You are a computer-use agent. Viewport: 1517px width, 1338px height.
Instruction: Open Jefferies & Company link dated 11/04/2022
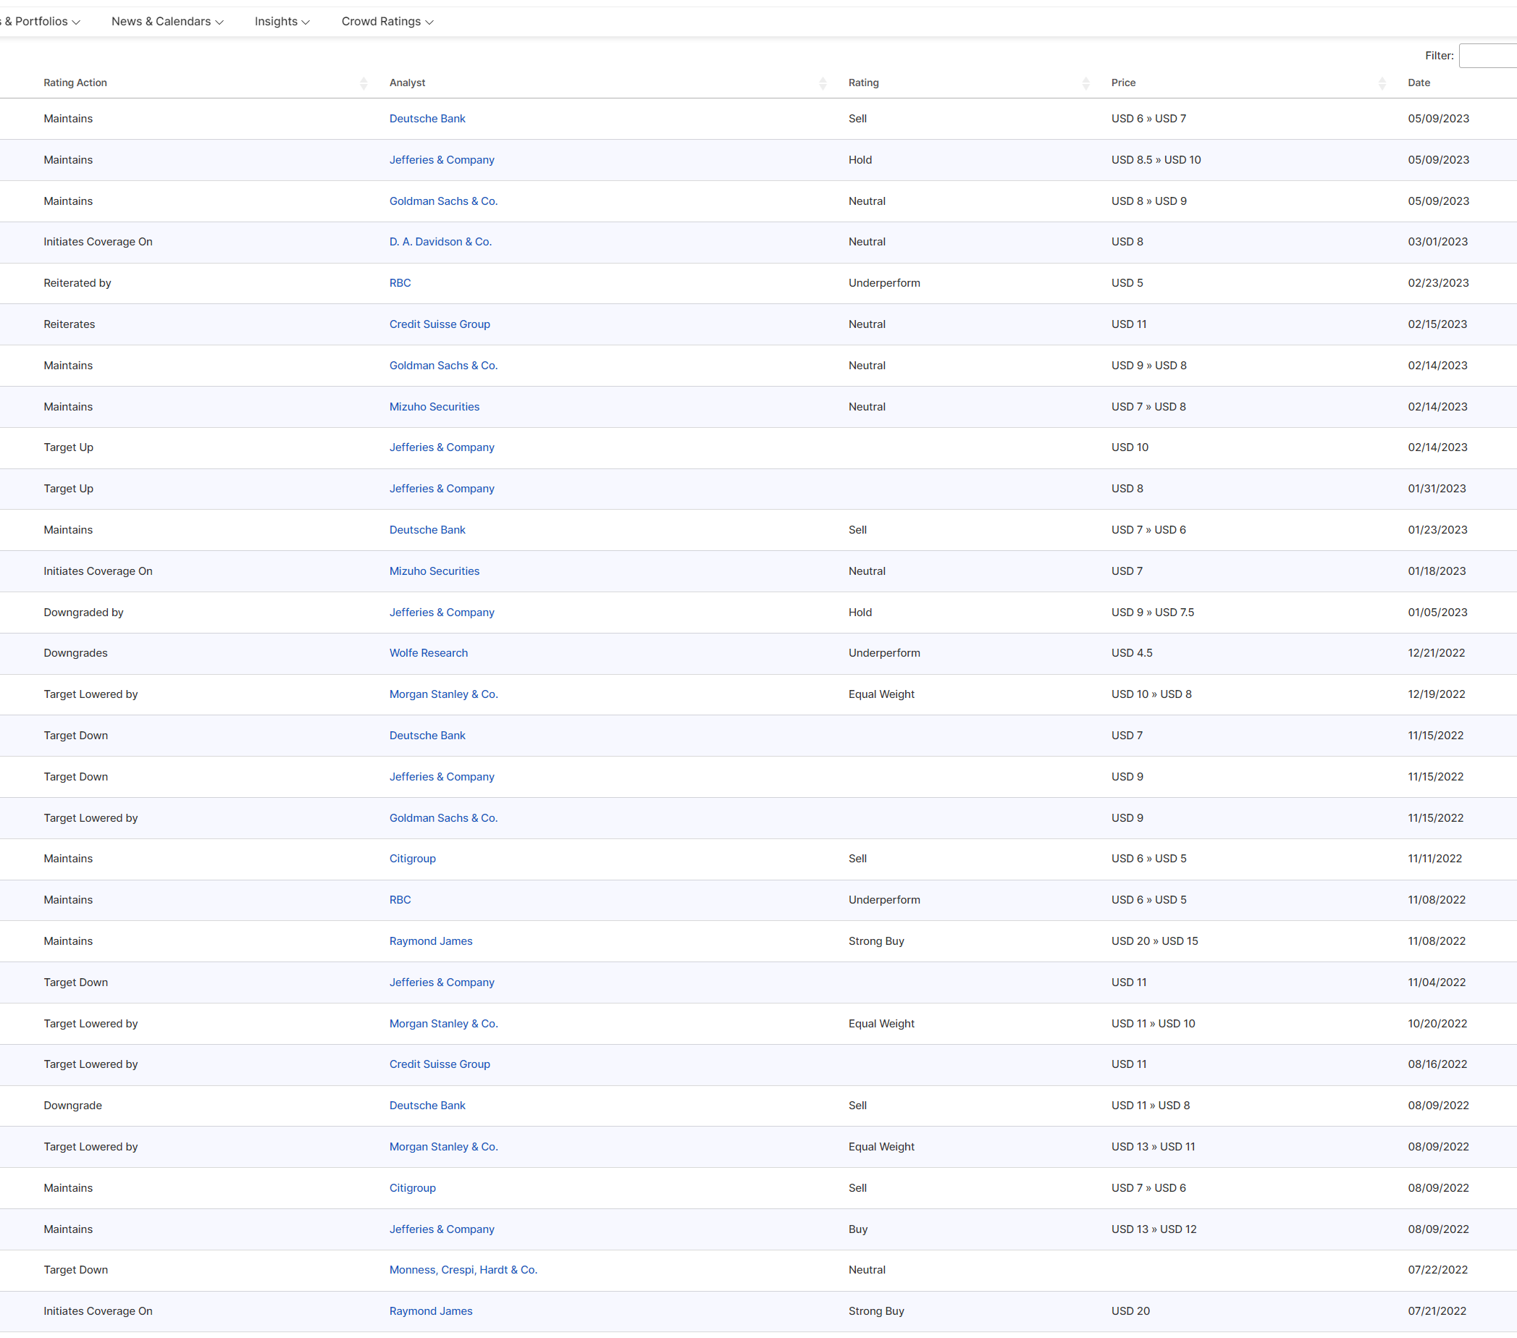[x=442, y=983]
